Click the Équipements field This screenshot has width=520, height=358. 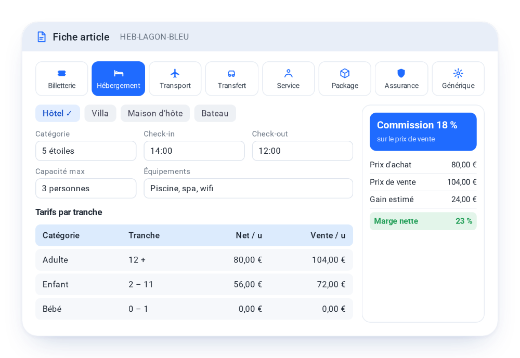(x=248, y=188)
